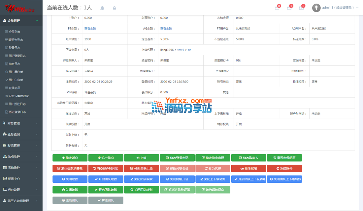
Task: Click the red 冻结账号 button
Action: pyautogui.click(x=284, y=168)
